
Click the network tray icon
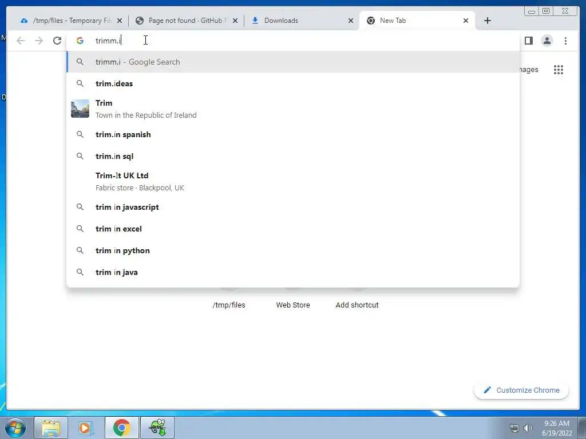514,428
